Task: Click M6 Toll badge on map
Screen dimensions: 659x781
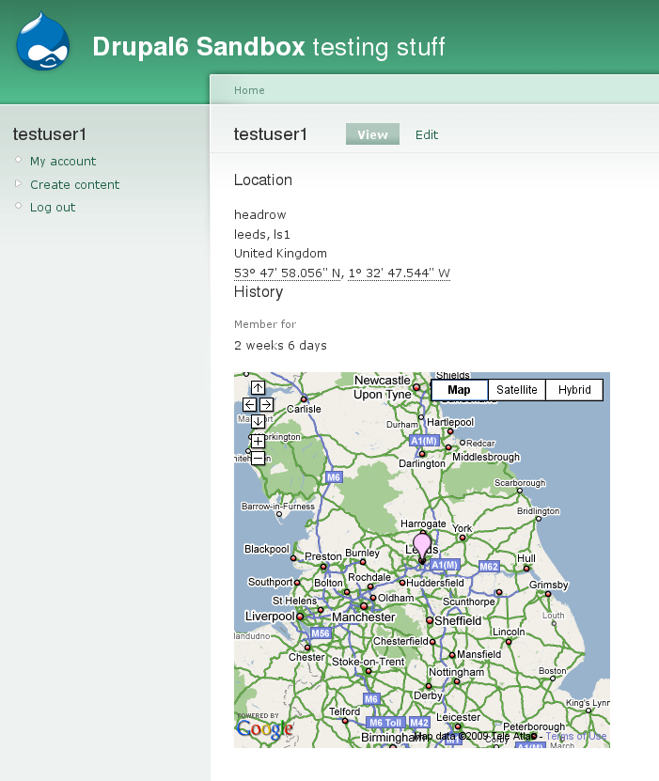Action: [x=385, y=722]
